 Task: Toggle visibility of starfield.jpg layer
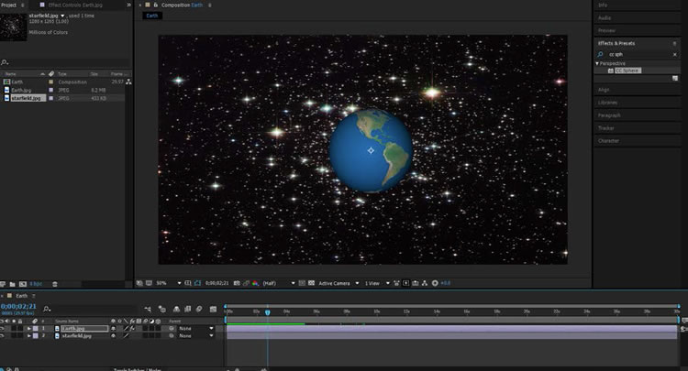[5, 336]
